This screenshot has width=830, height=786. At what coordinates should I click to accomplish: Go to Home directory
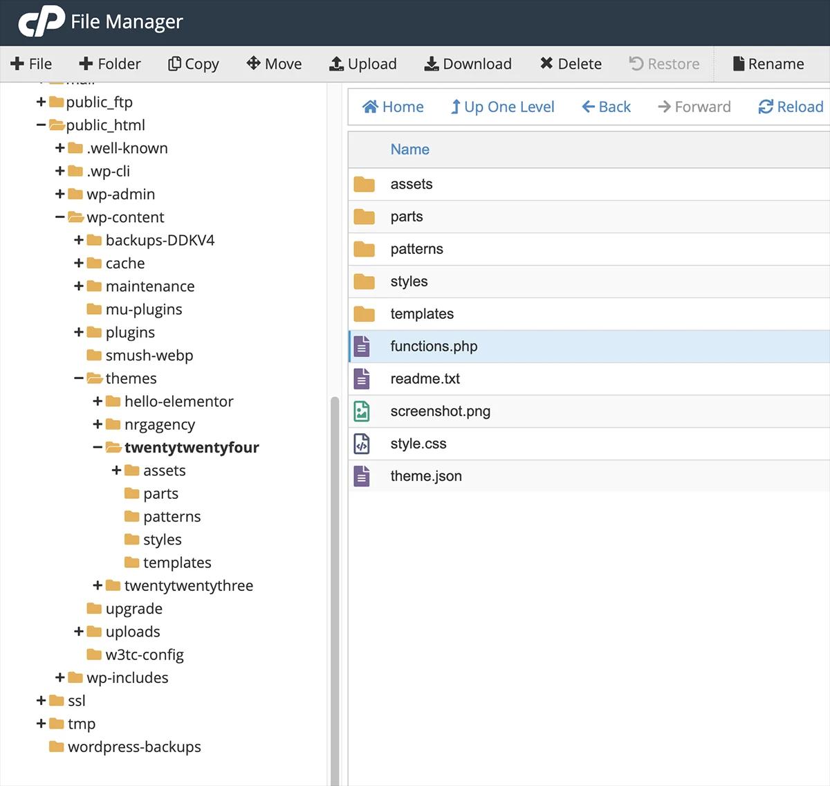[393, 107]
